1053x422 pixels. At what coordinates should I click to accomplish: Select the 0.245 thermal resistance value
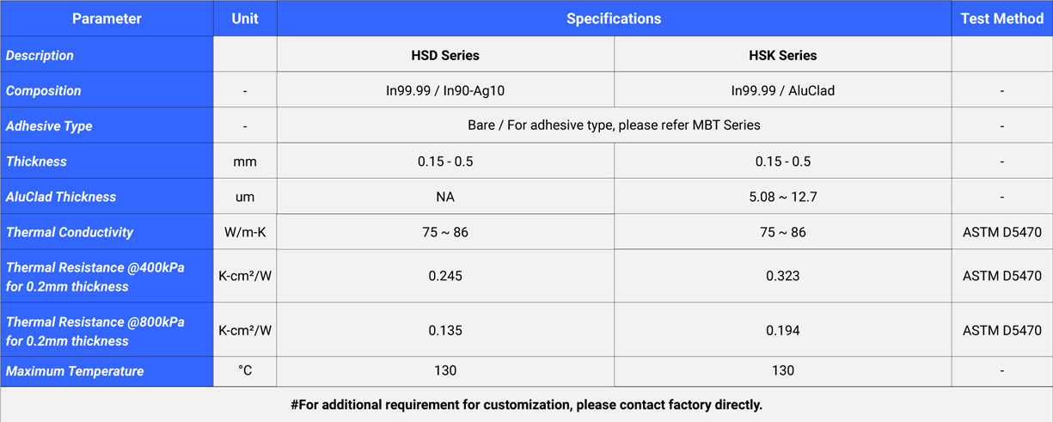(445, 276)
